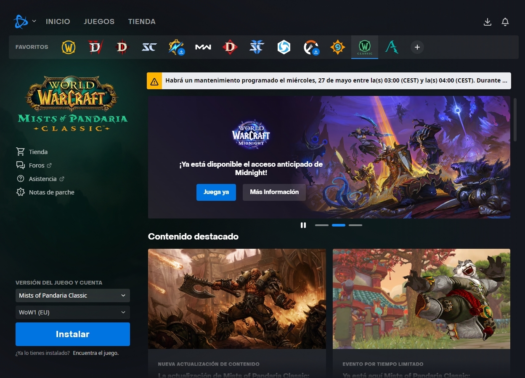Select the Heroes of the Storm icon
The width and height of the screenshot is (525, 378).
284,47
